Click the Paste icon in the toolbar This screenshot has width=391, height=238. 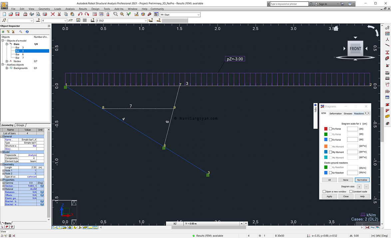(x=72, y=14)
